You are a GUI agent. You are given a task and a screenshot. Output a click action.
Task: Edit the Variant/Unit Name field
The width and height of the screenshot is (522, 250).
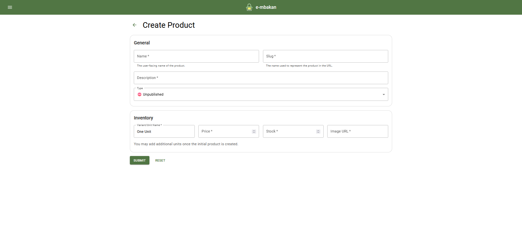pyautogui.click(x=164, y=132)
